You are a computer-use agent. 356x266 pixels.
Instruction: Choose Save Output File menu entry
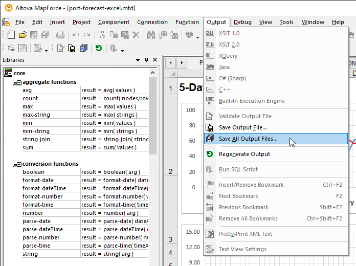click(x=242, y=127)
